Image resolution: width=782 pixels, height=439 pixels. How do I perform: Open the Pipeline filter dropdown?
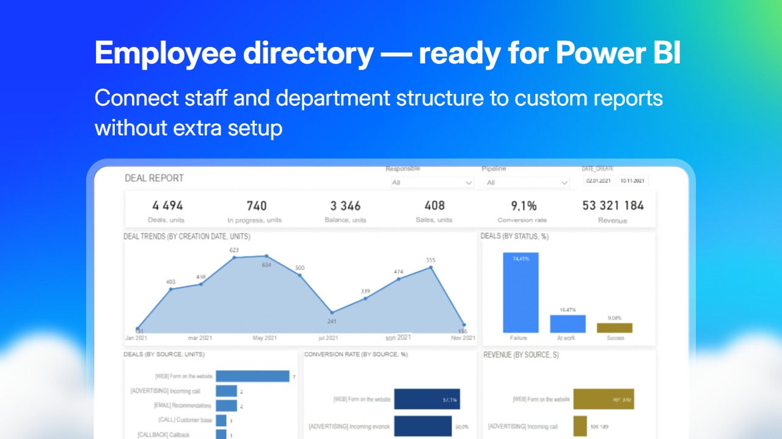click(528, 182)
